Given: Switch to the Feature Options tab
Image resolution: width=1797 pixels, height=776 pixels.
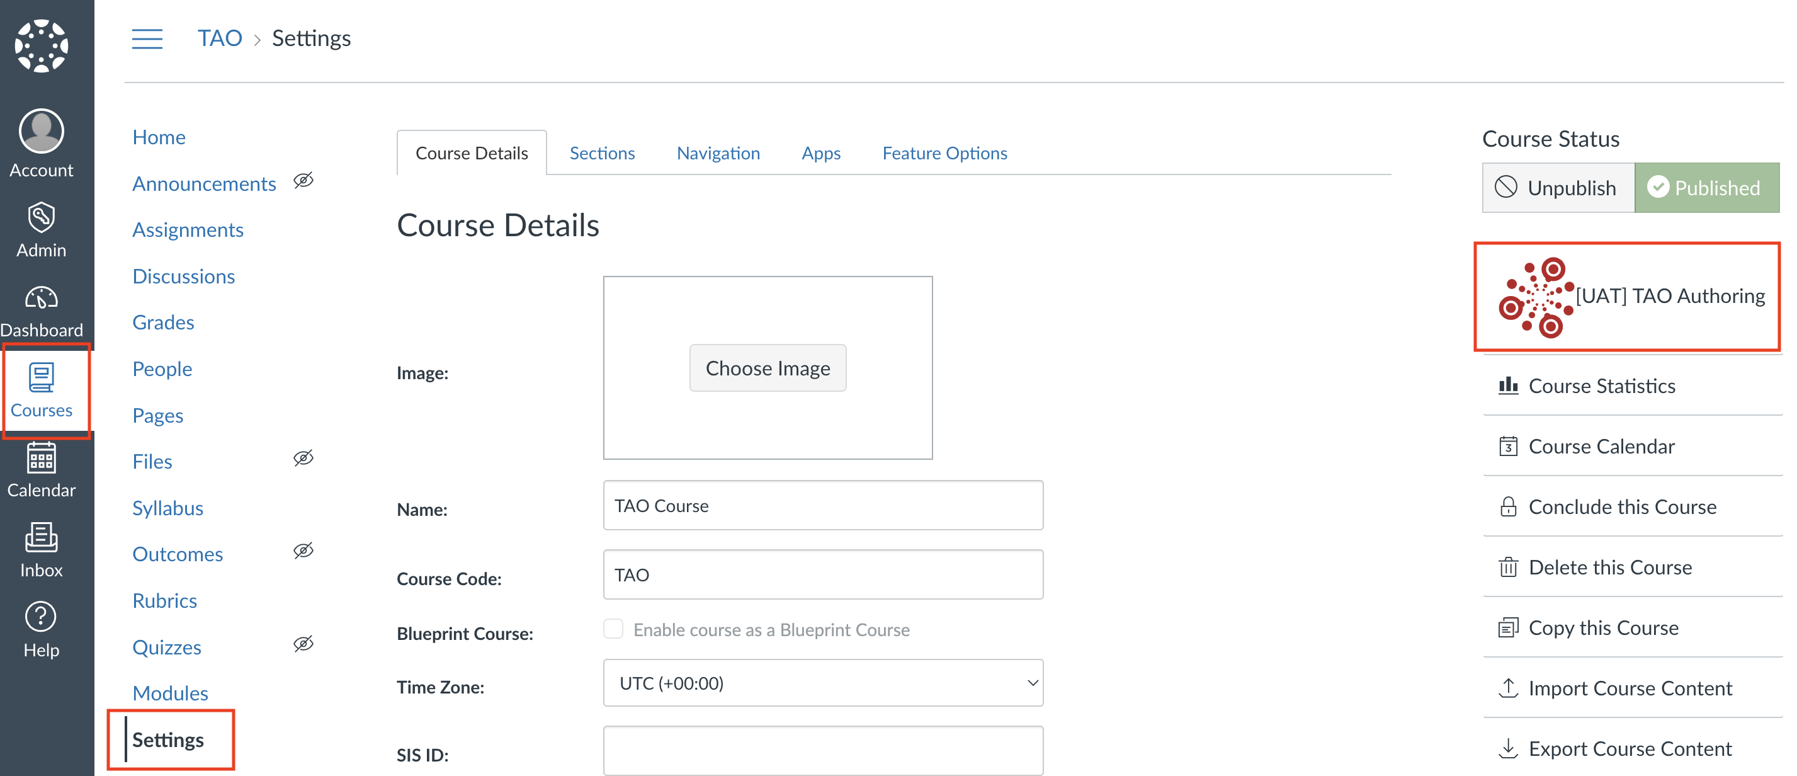Looking at the screenshot, I should [x=944, y=153].
